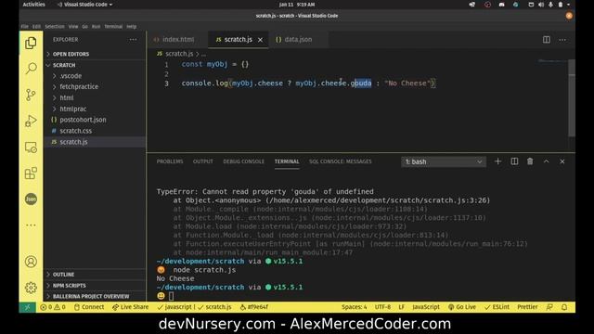Open remote window indicator in status bar
Screen dimensions: 594x334
click(27, 307)
